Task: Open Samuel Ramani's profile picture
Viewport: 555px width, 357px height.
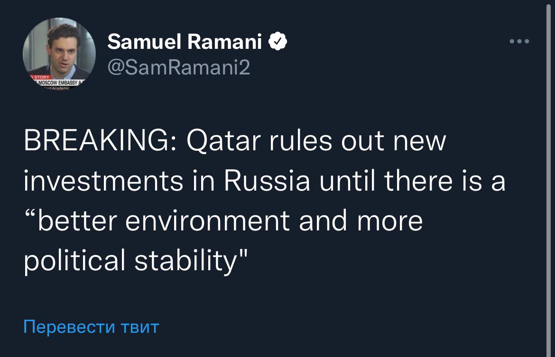Action: coord(59,55)
